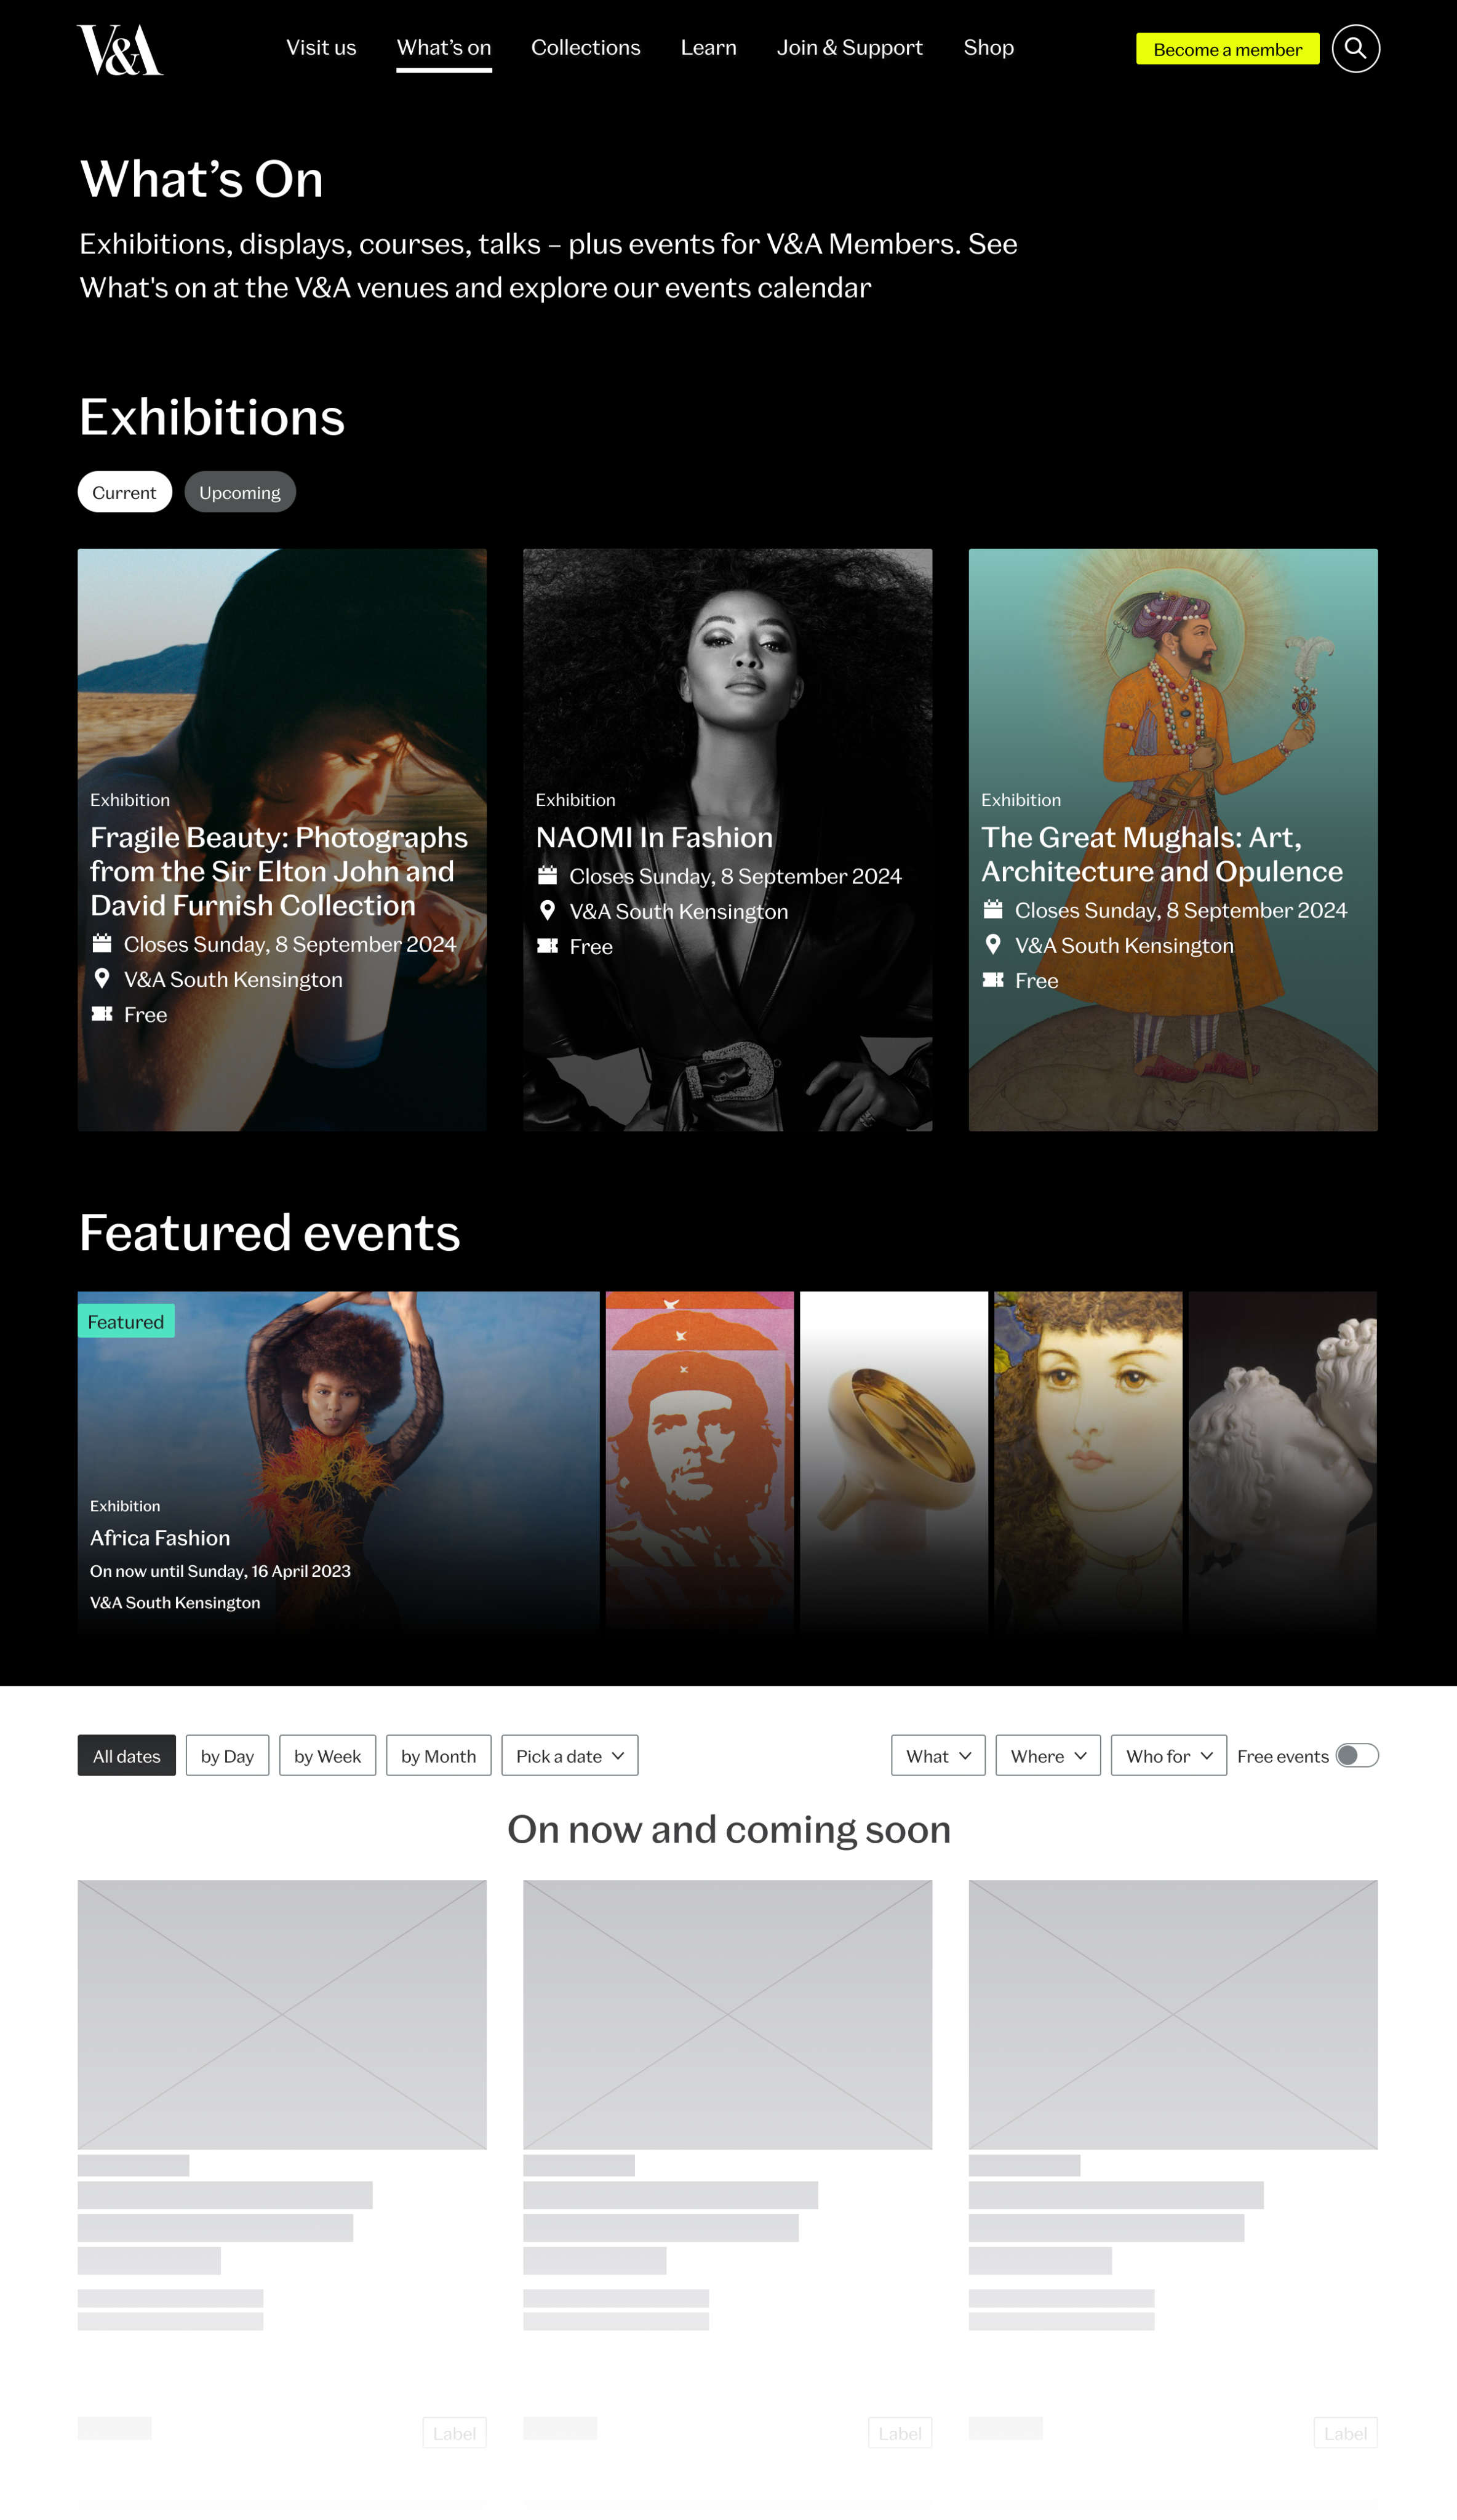This screenshot has height=2520, width=1457.
Task: Click the V&A logo in header
Action: click(120, 50)
